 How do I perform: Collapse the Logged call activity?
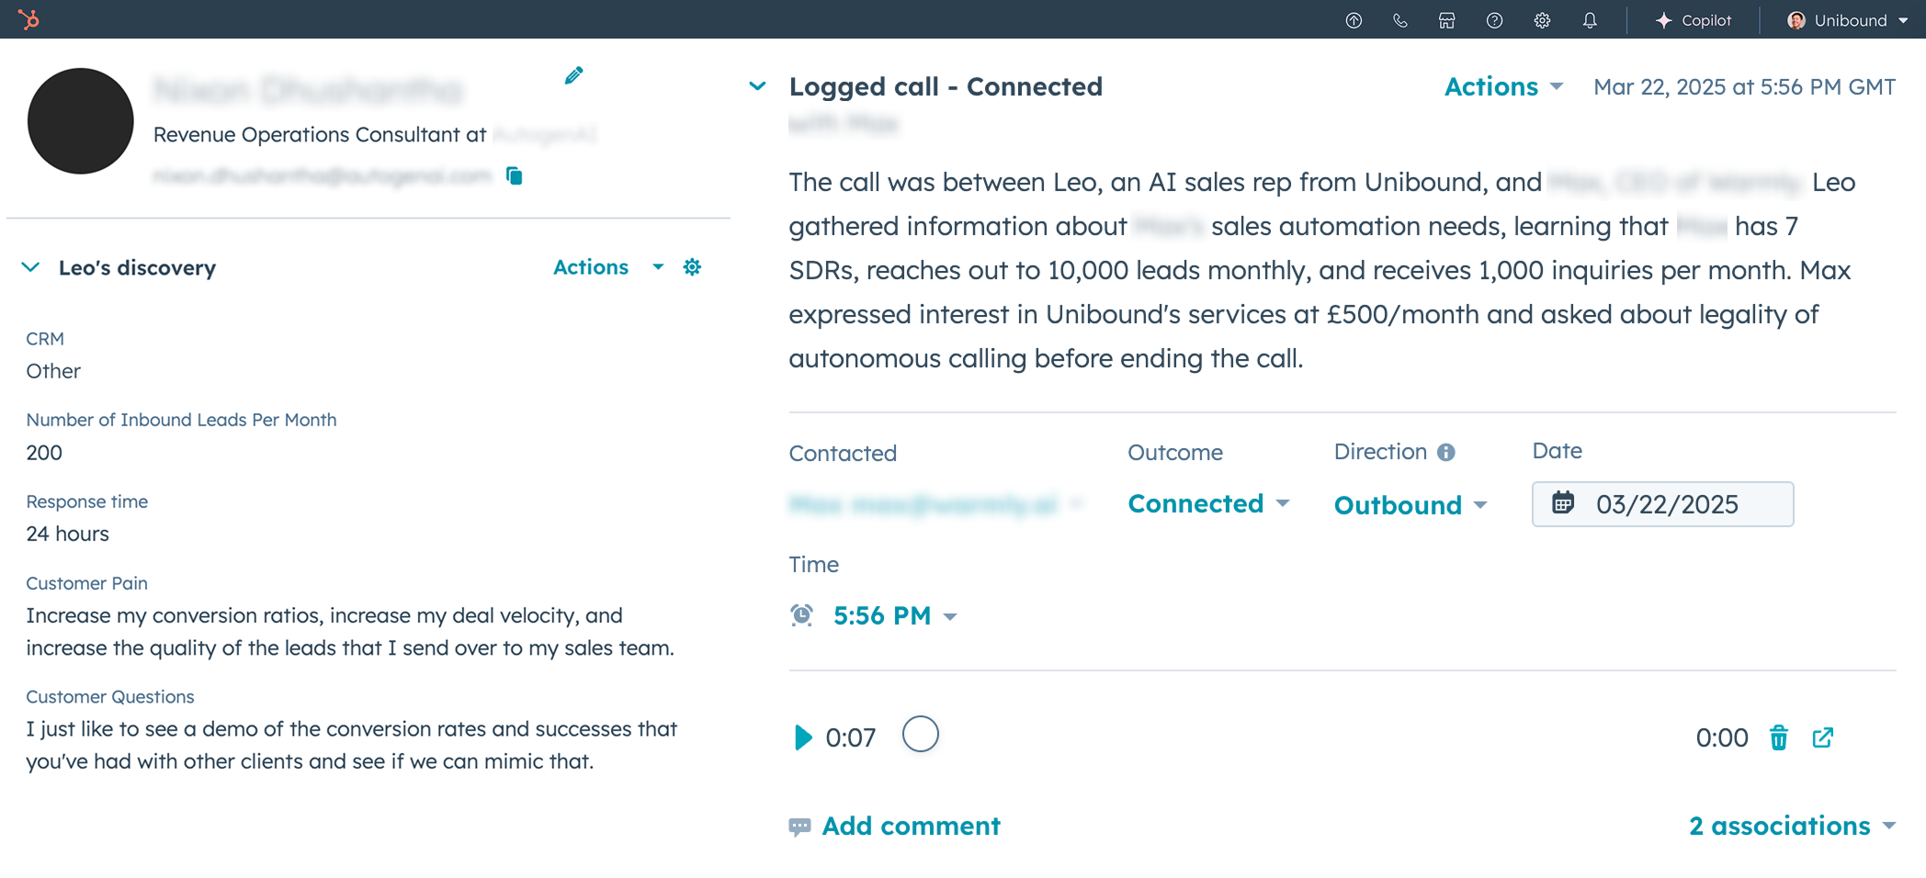757,86
